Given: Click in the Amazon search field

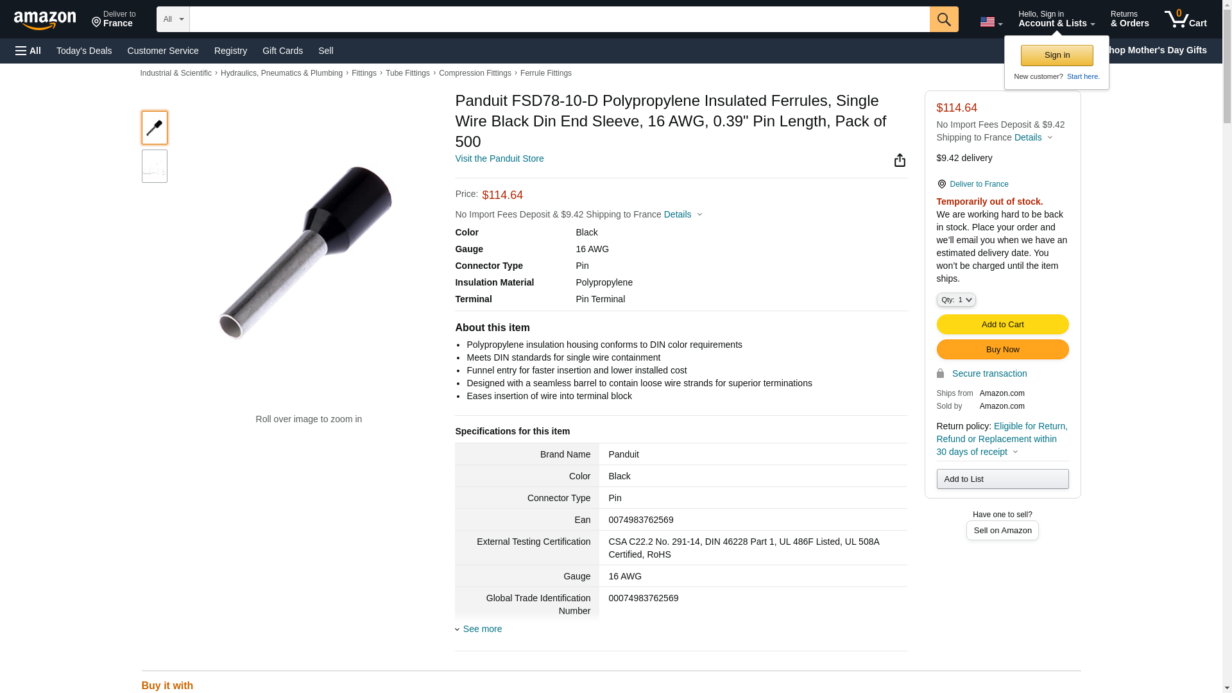Looking at the screenshot, I should tap(559, 19).
